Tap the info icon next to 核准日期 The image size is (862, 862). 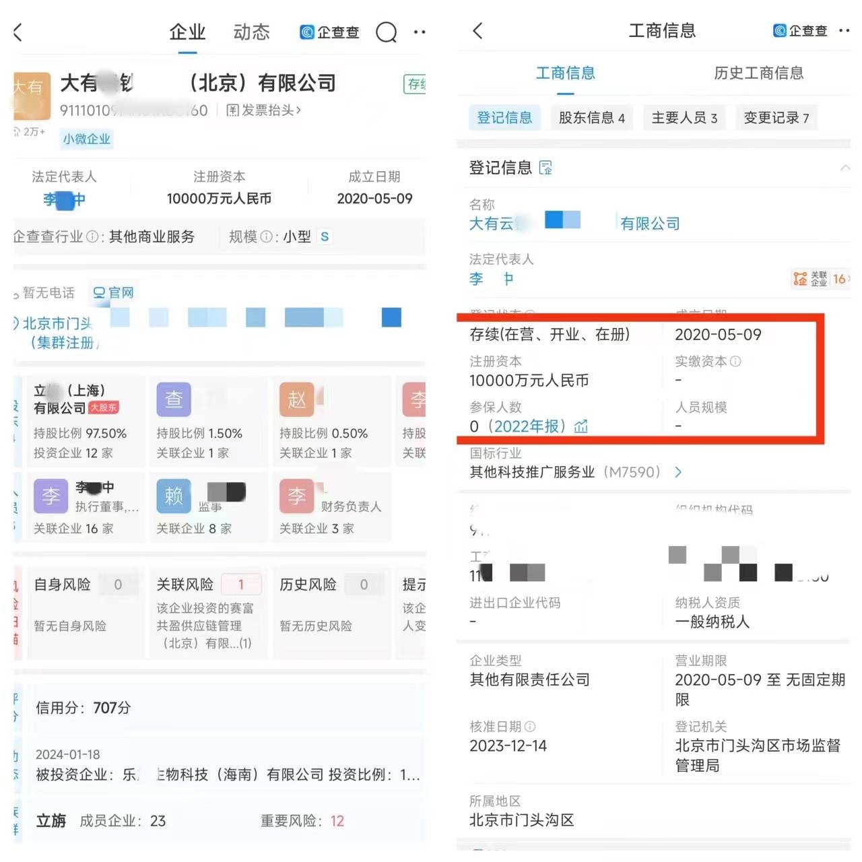pos(530,727)
